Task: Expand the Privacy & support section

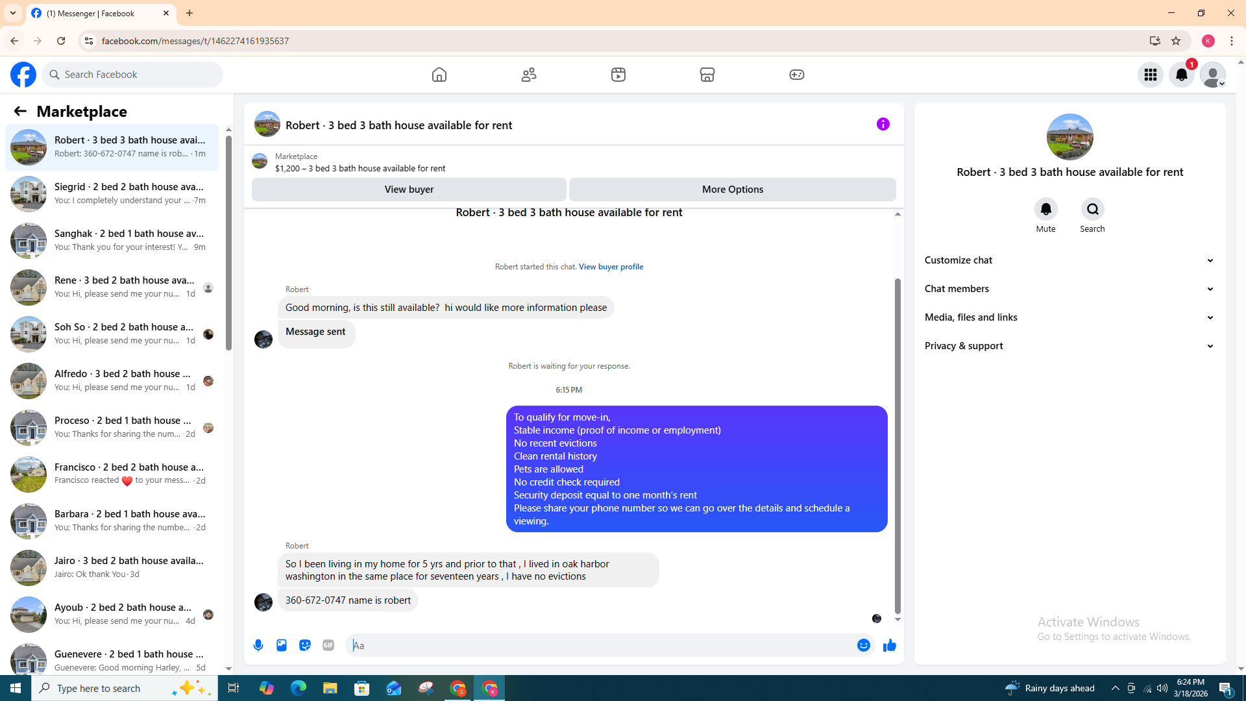Action: (x=1069, y=346)
